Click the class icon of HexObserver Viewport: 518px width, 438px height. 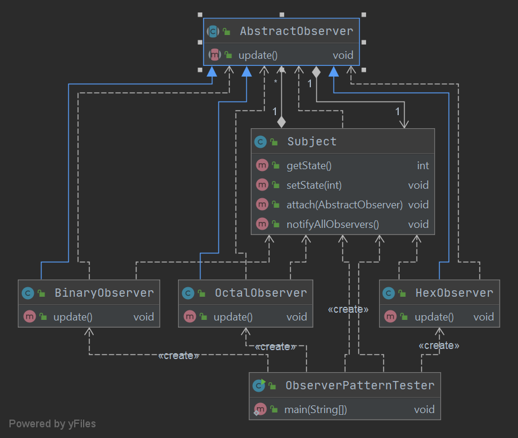388,293
